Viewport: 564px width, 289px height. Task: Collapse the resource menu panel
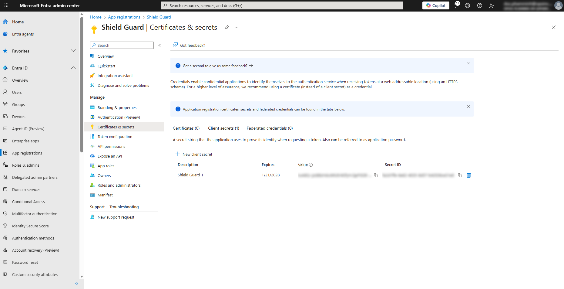(159, 45)
